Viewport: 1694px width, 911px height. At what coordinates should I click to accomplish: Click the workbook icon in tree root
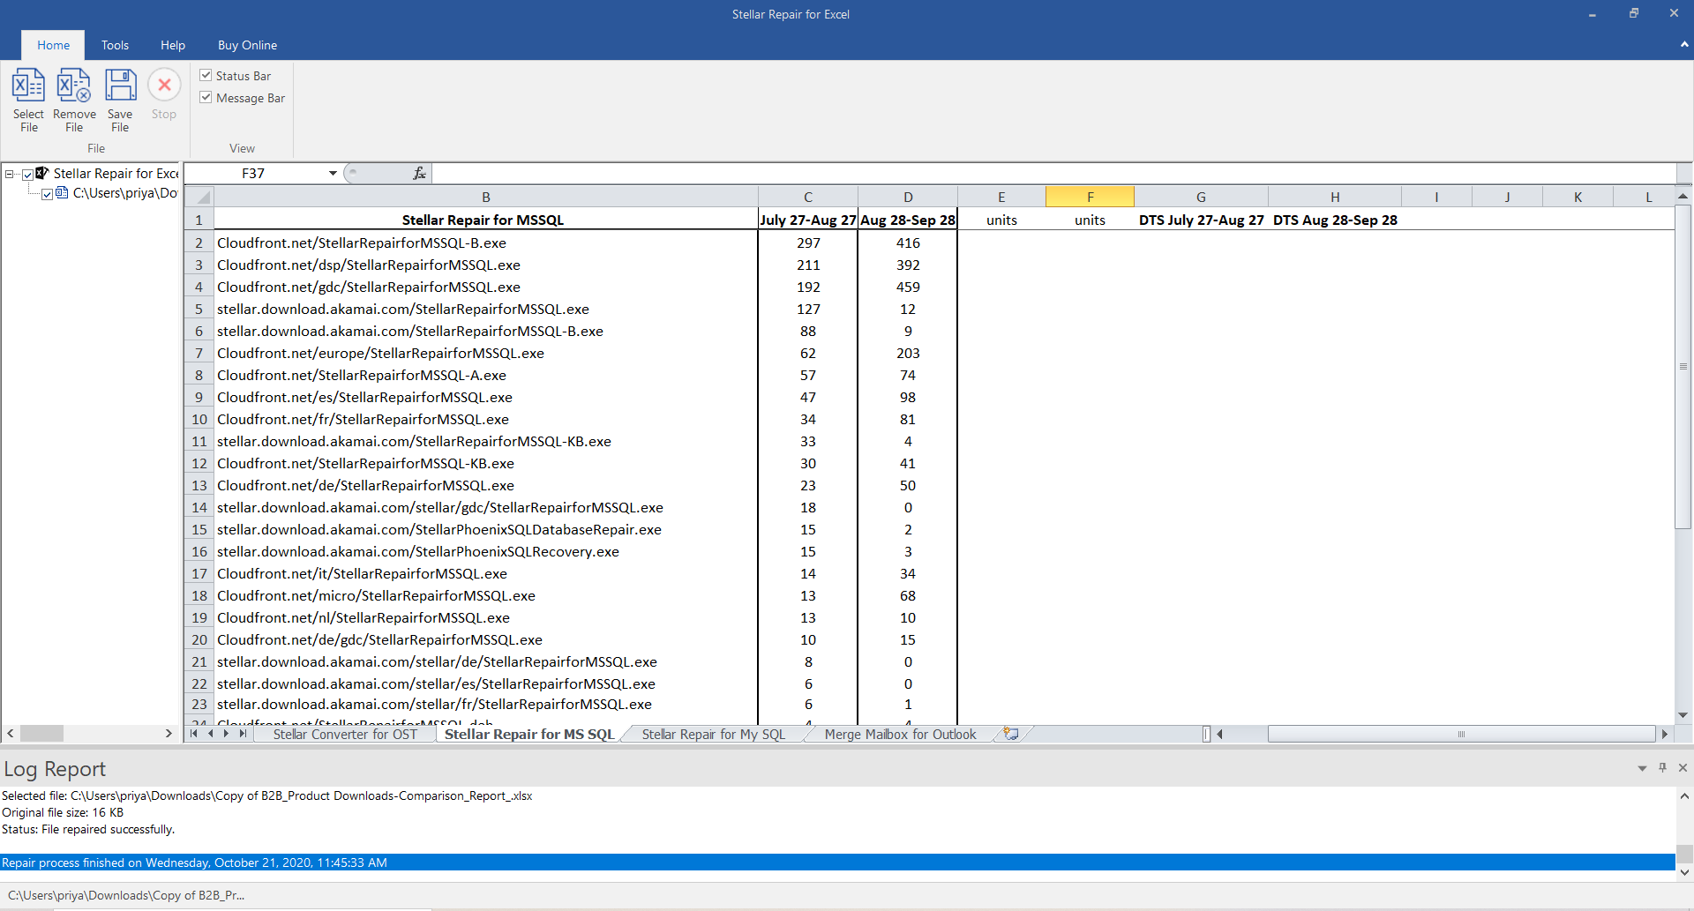tap(41, 173)
